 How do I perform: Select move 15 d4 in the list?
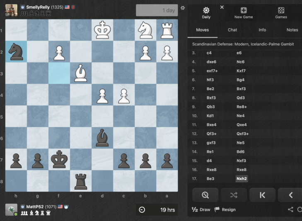point(209,161)
